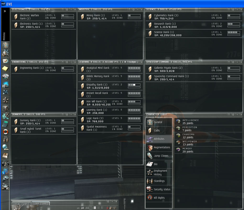Click the Iron Will level 3 progress bar
244x210 pixels.
[134, 102]
